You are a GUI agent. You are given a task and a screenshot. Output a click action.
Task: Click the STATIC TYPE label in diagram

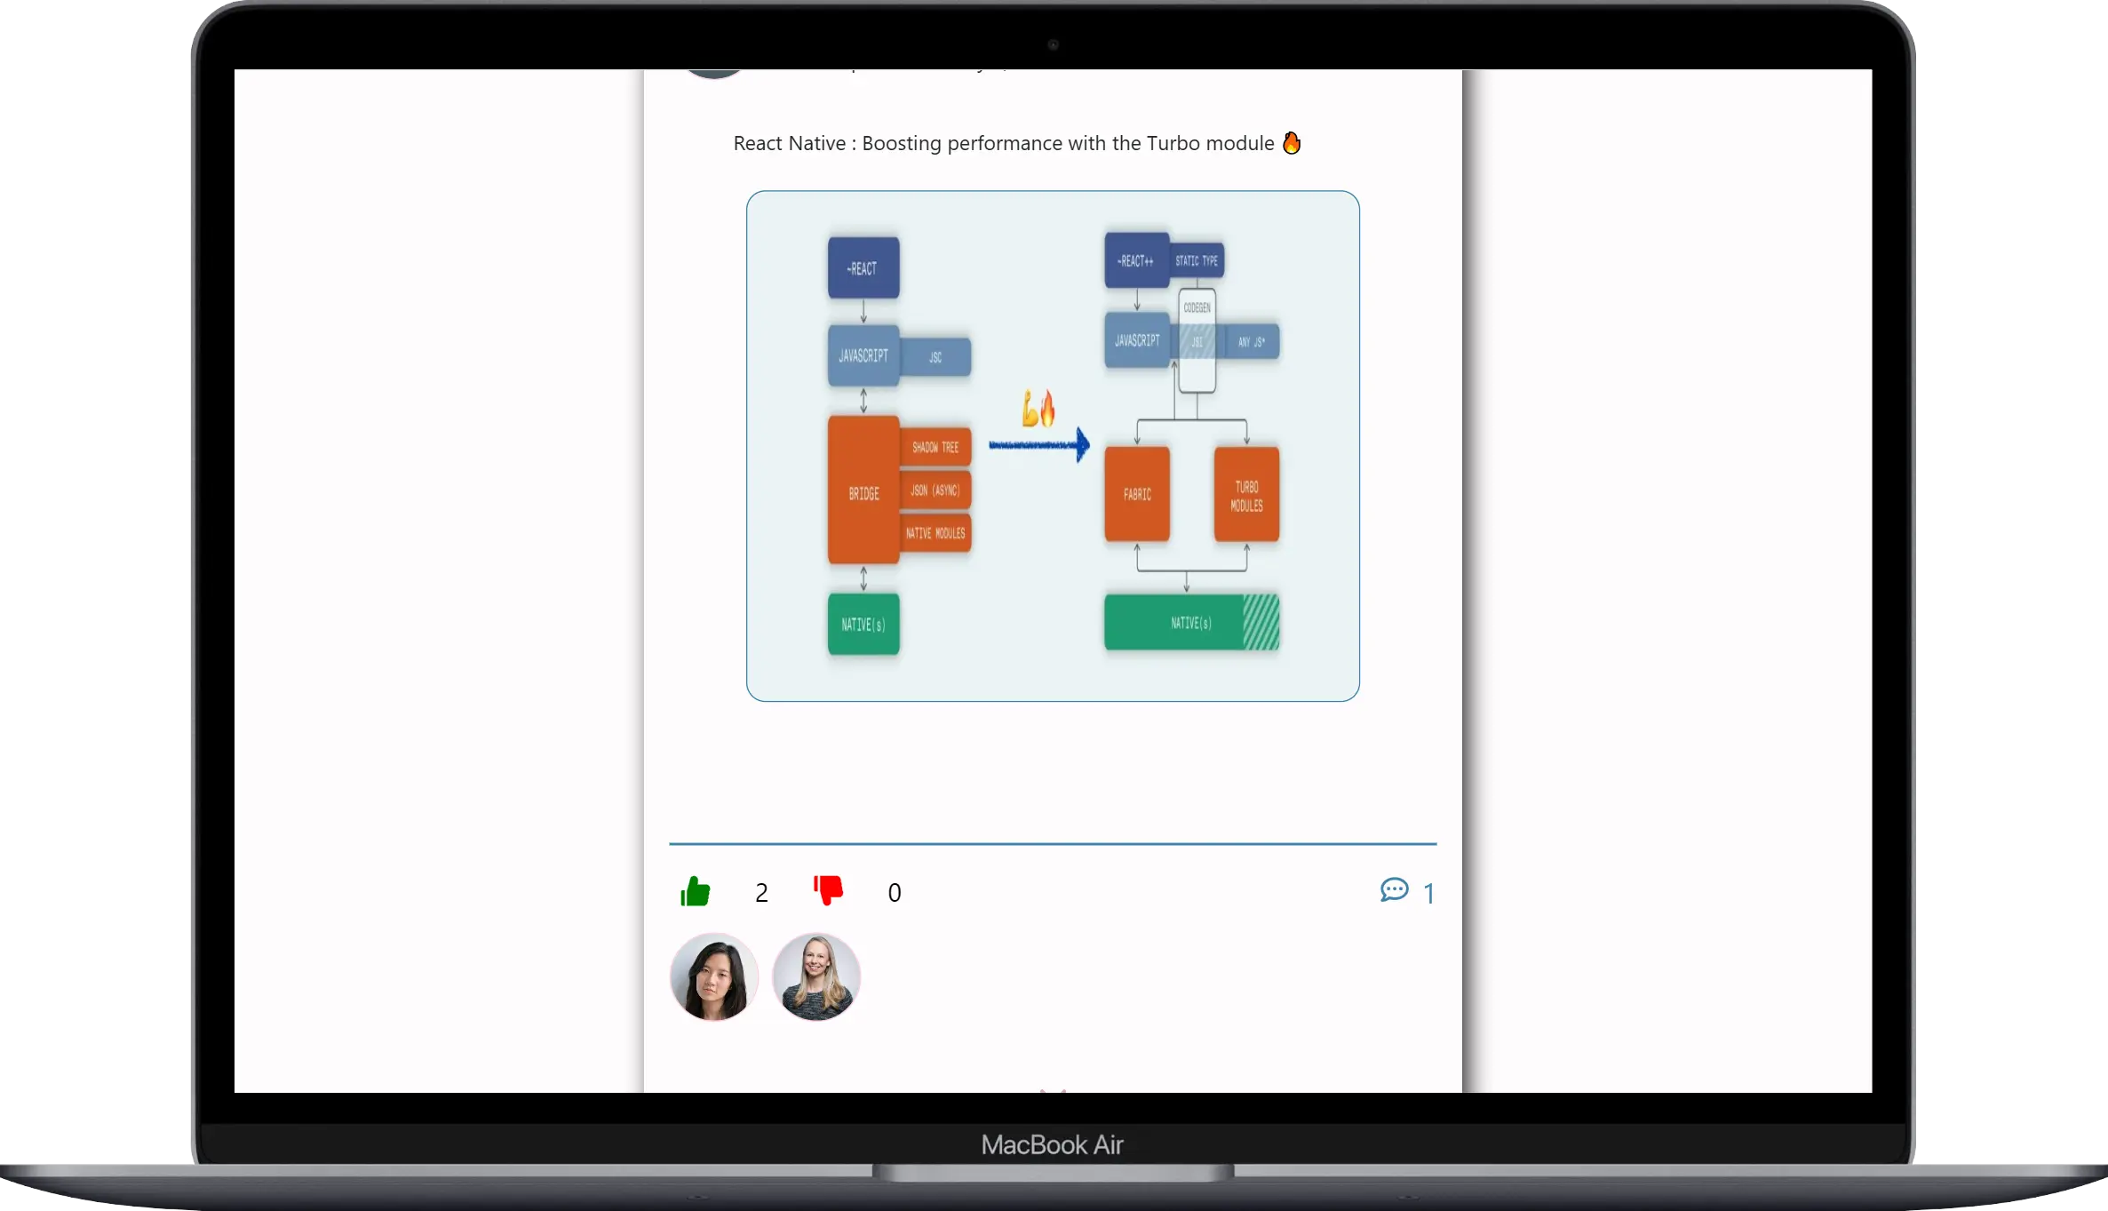click(1197, 260)
